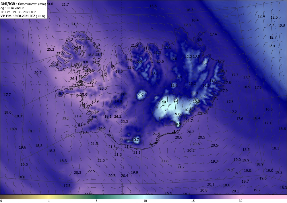This screenshot has height=203, width=287.
Task: Click the legend scale label '0'
Action: point(1,201)
